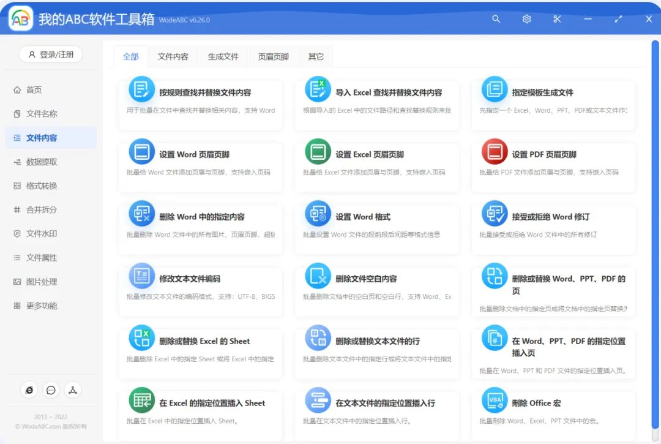Image resolution: width=661 pixels, height=444 pixels.
Task: Click the green 在 Excel 插入 Sheet icon
Action: pos(141,400)
